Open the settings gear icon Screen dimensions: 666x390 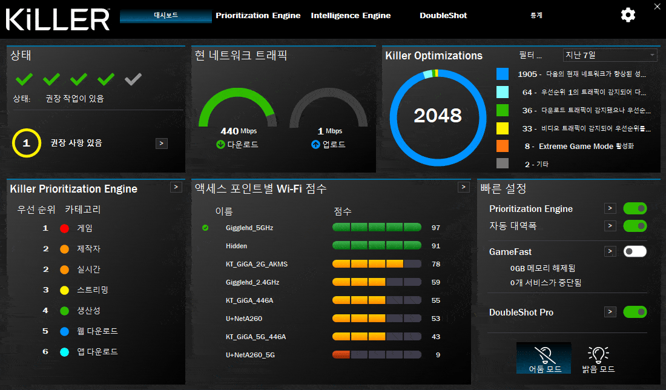[628, 15]
